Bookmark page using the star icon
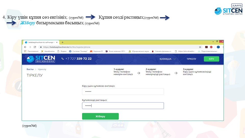This screenshot has width=245, height=138. point(200,47)
